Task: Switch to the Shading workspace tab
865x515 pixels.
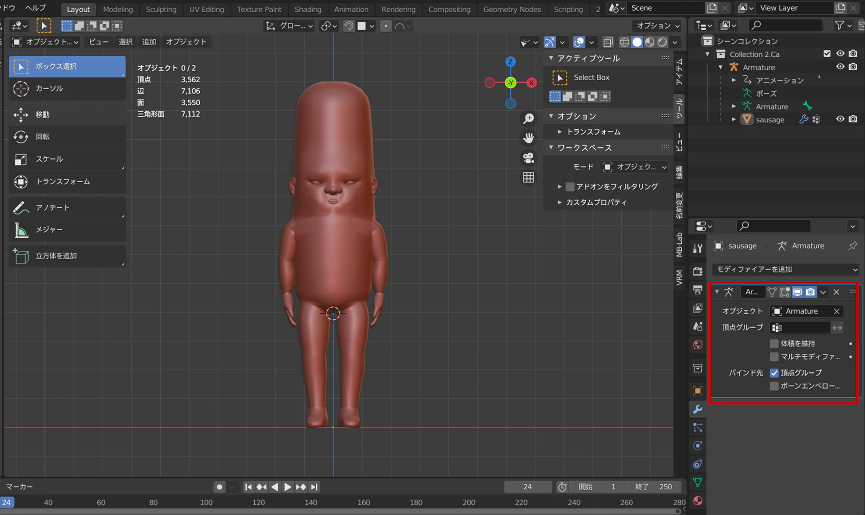Action: 307,9
